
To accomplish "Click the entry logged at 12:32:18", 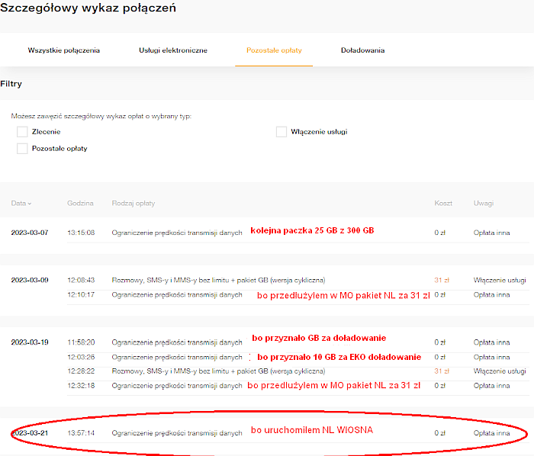I will pyautogui.click(x=176, y=386).
